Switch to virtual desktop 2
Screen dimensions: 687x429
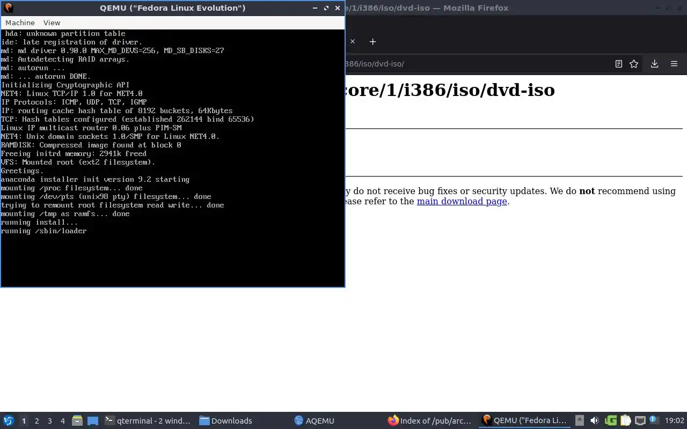[x=36, y=421]
